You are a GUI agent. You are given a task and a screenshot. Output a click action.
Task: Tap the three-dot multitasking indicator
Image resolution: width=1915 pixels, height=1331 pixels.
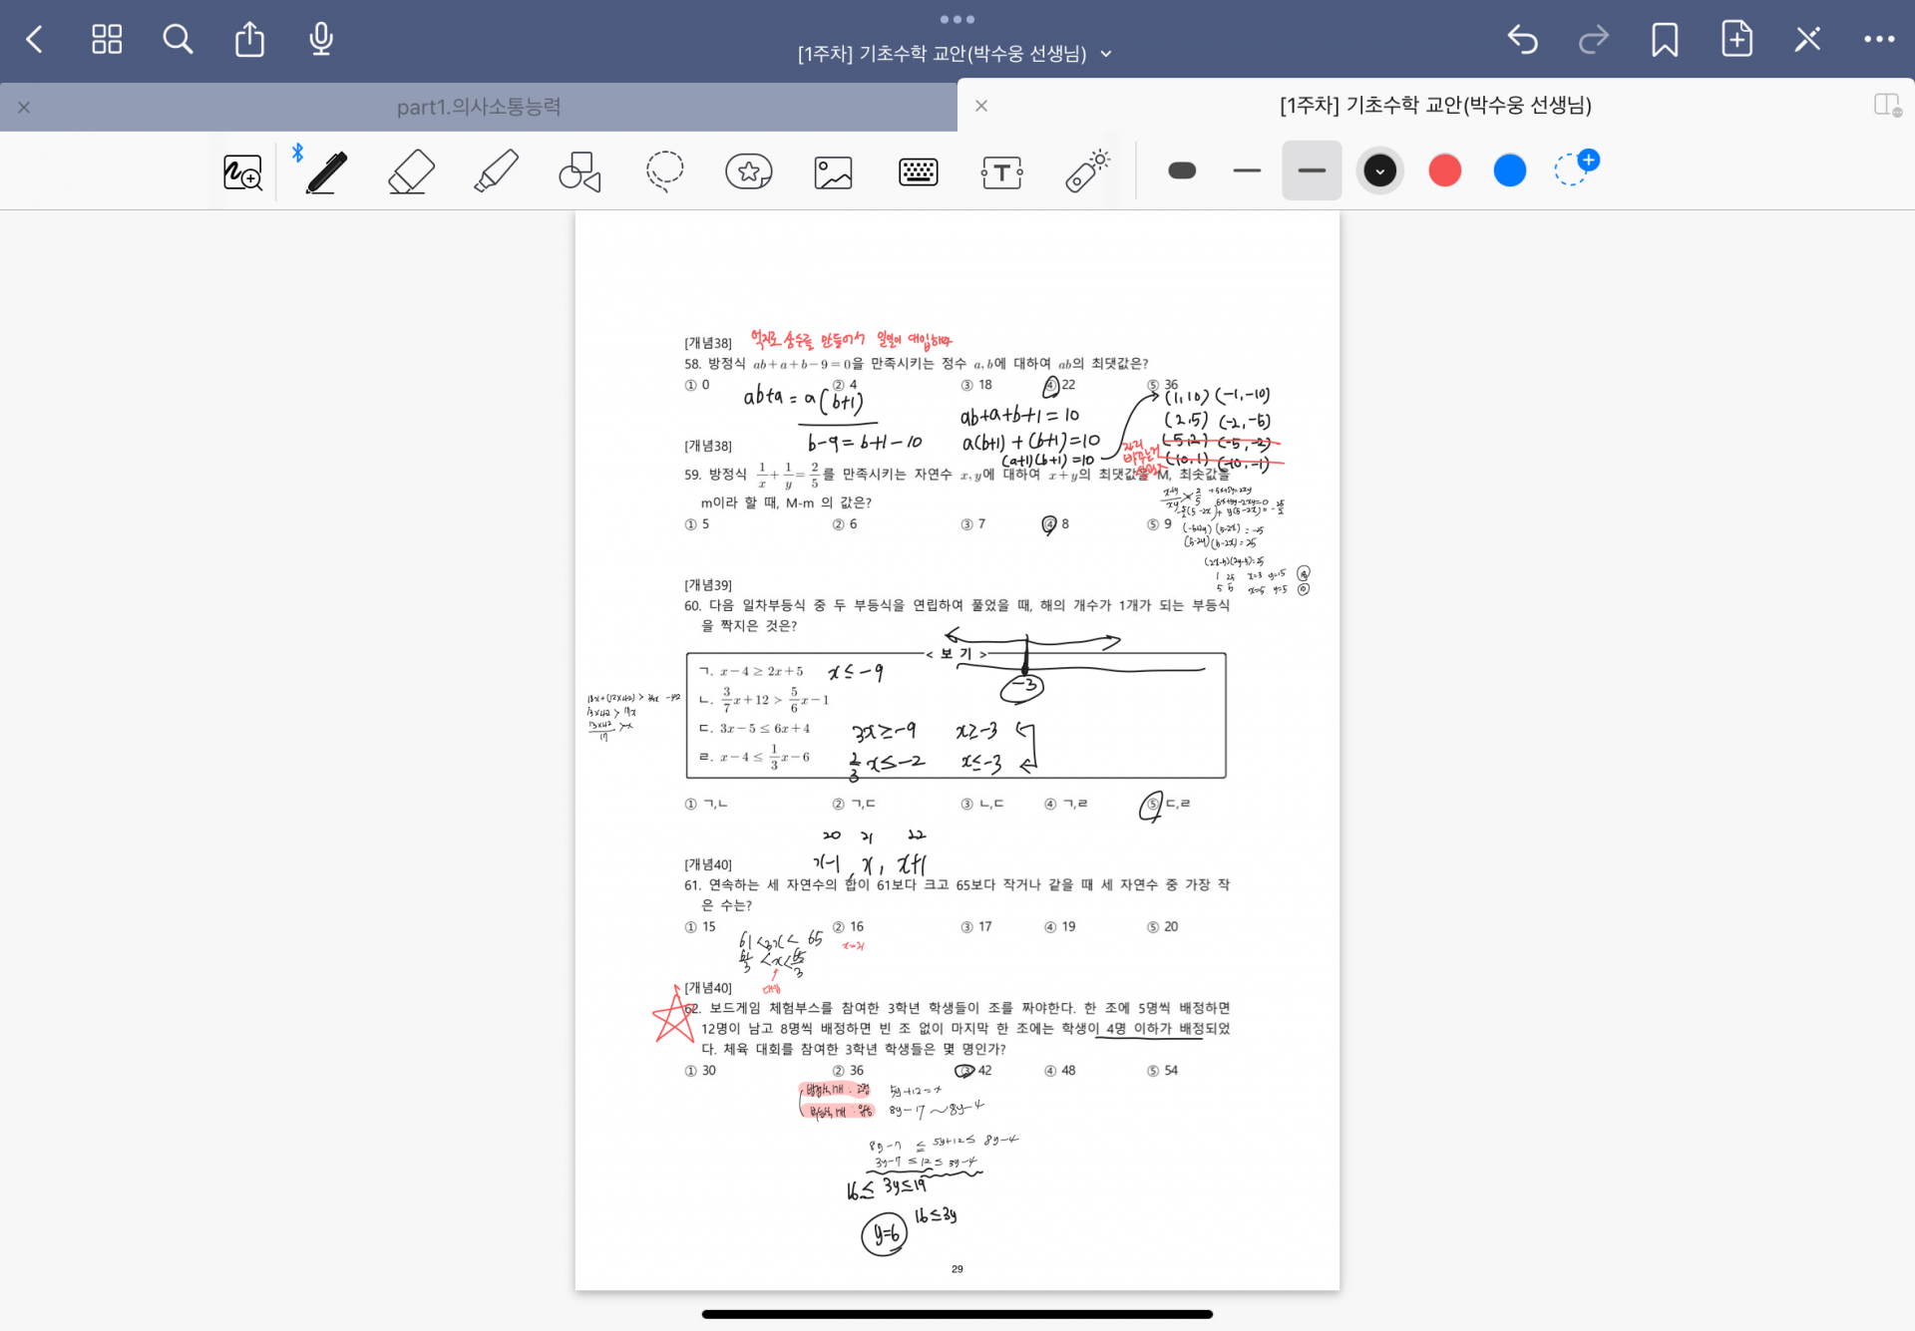click(957, 19)
